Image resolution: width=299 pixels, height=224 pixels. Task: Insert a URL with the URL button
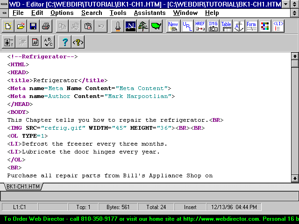pos(187,26)
